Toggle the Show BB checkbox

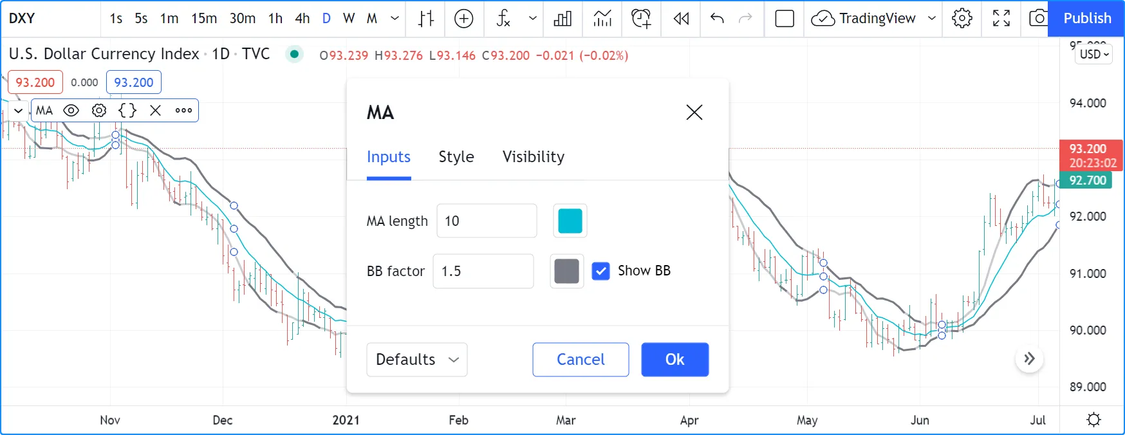pyautogui.click(x=600, y=271)
